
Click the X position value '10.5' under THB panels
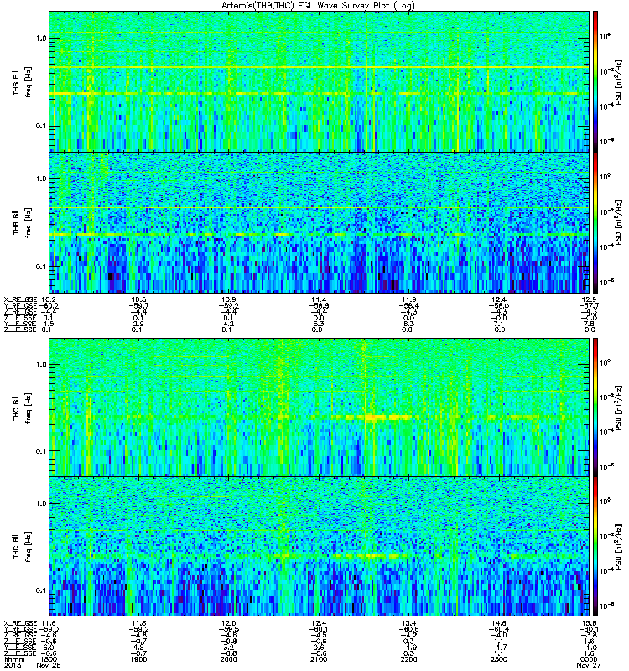[138, 299]
